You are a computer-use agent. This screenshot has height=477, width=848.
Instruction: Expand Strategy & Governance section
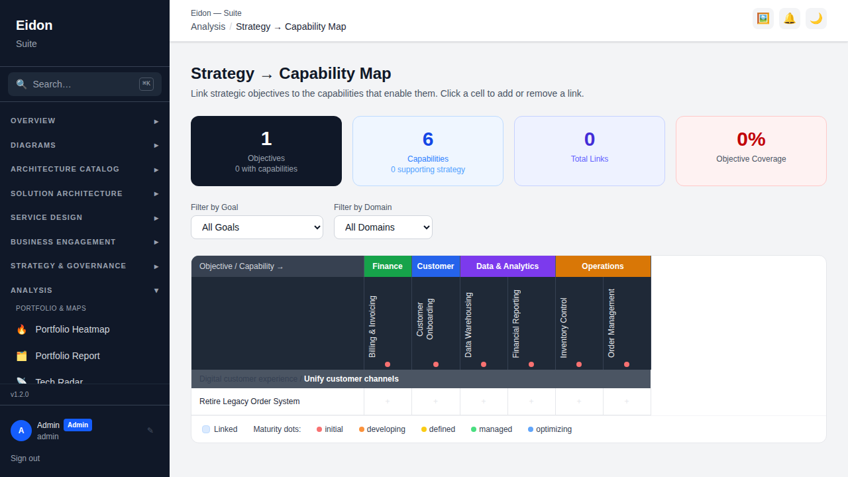point(85,266)
